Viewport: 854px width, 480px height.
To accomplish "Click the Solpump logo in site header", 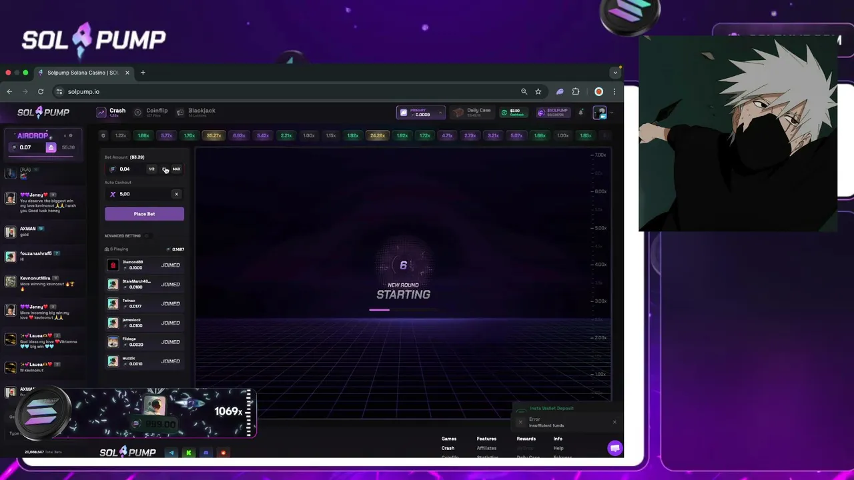I will [x=43, y=113].
